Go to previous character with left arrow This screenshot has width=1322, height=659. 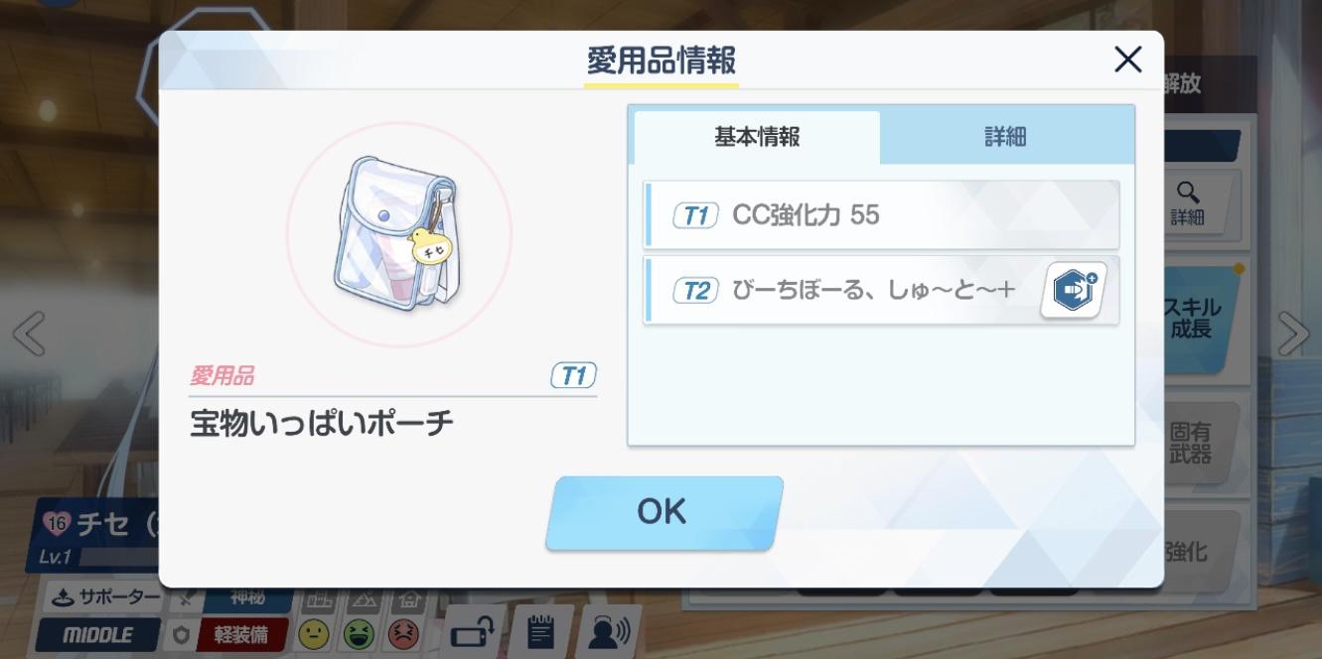pos(29,333)
